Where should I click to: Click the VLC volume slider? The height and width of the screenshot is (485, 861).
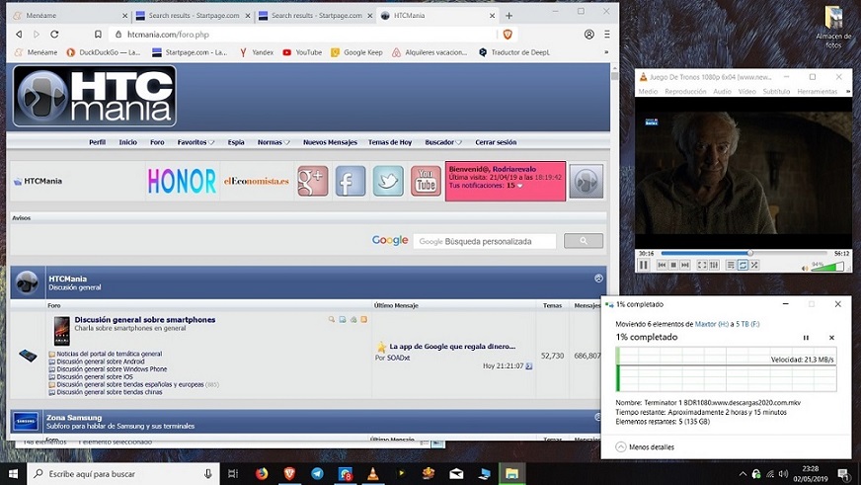[827, 267]
